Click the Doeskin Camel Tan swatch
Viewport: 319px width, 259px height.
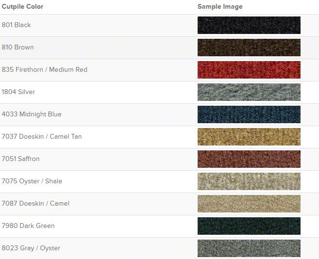249,137
